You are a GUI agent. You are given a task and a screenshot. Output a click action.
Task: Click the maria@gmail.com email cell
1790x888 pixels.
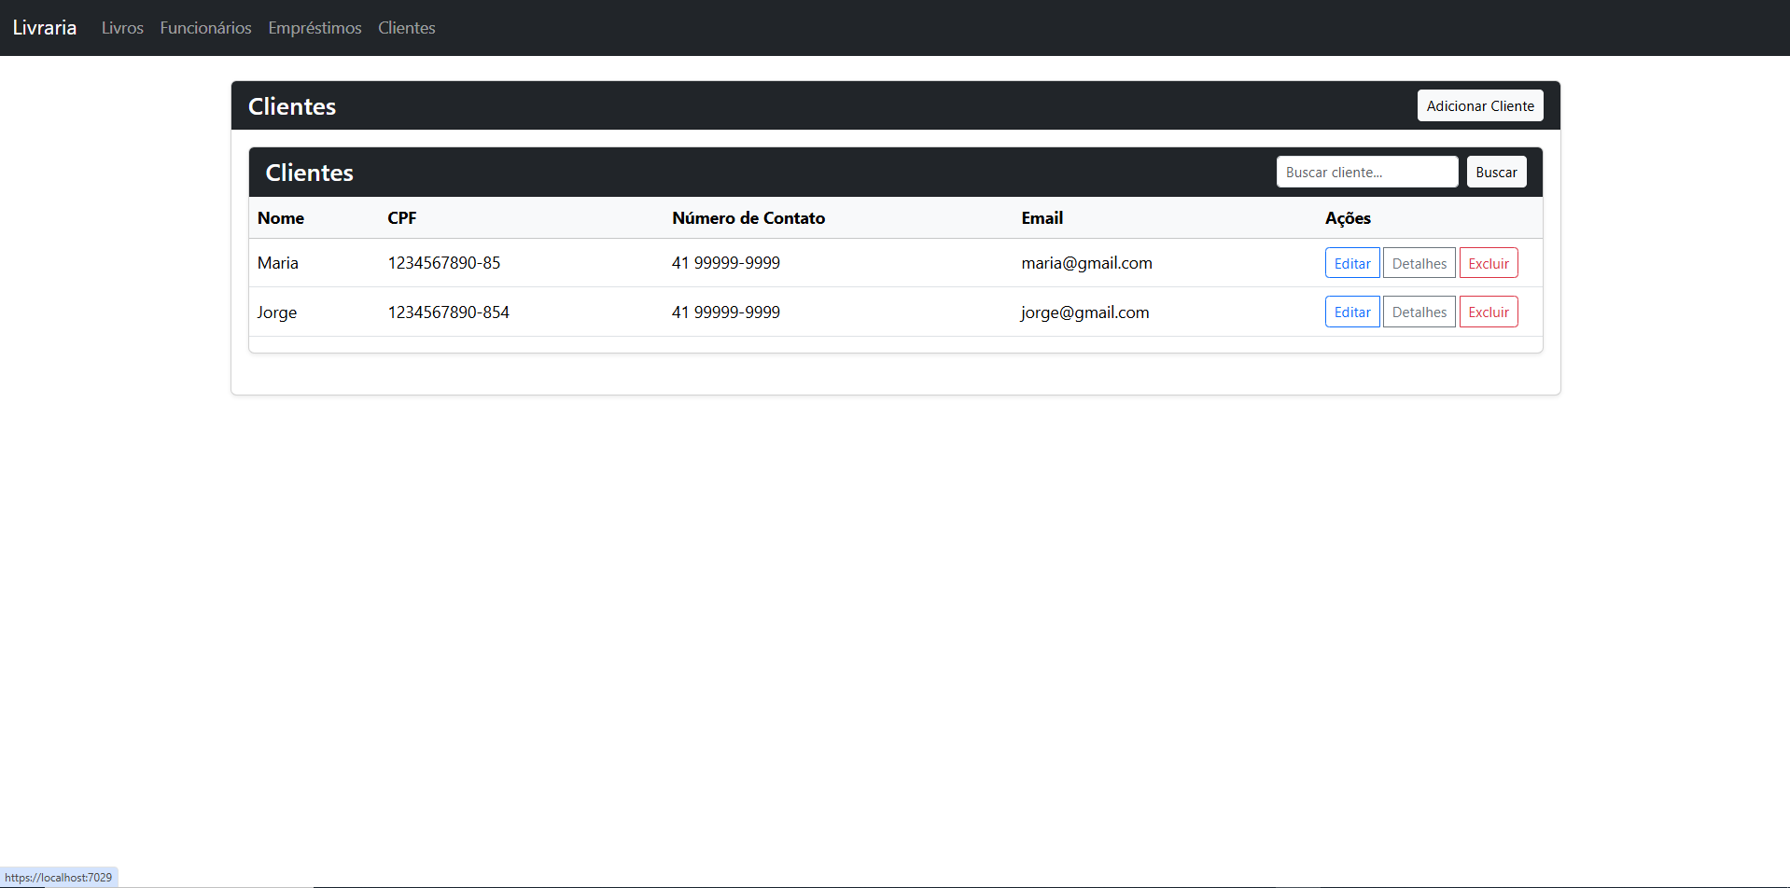point(1086,263)
